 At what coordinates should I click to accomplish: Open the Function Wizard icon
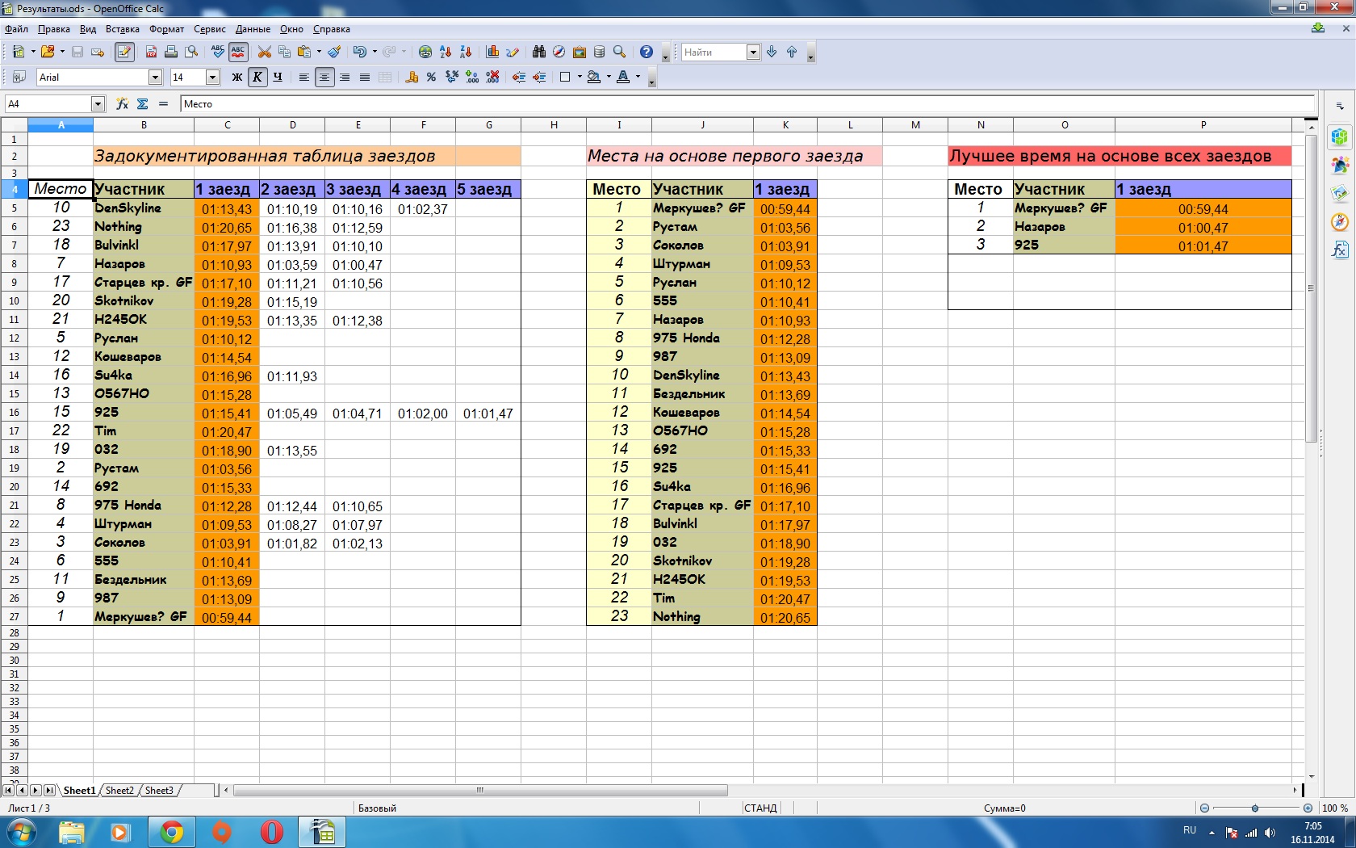click(122, 103)
